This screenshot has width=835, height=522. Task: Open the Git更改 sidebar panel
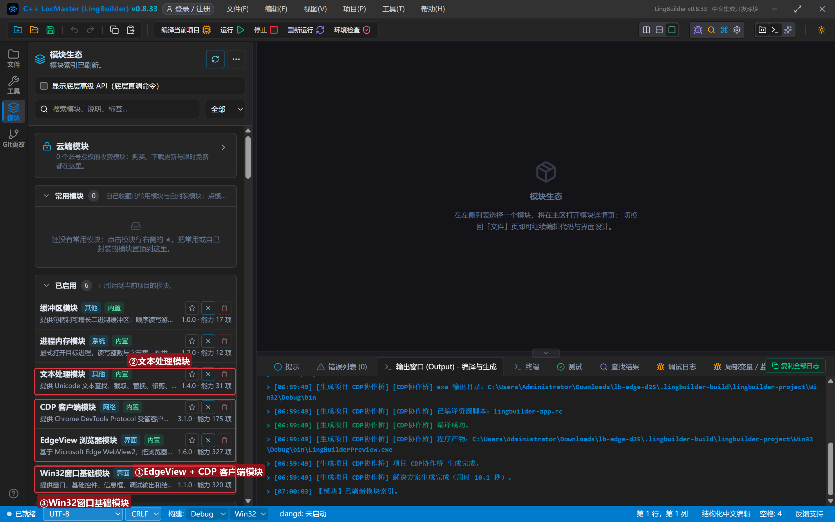coord(13,138)
